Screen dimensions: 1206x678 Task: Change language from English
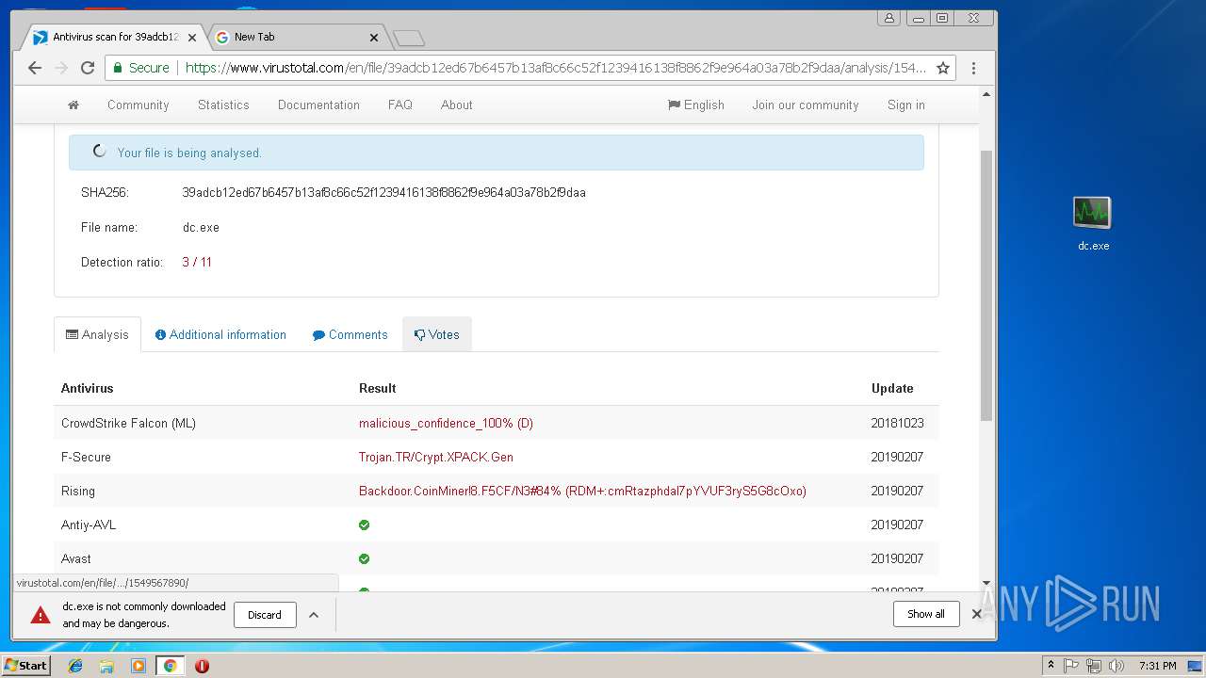(x=696, y=105)
